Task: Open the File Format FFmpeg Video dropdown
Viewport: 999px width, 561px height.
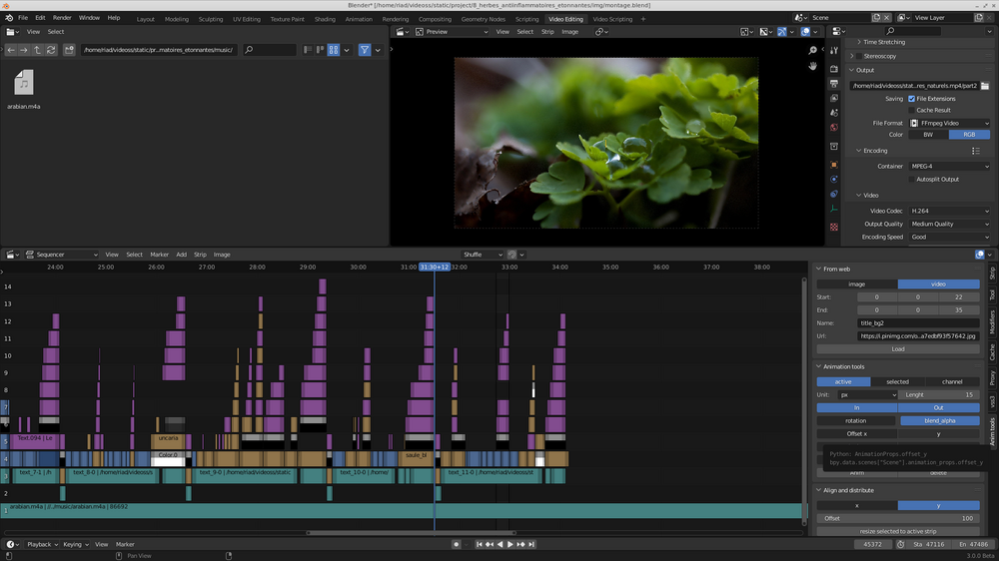Action: 948,123
